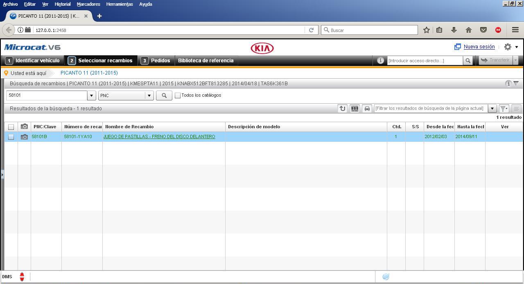The image size is (524, 284).
Task: Click the browser address bar showing 127.0.0.1:2458
Action: tap(164, 30)
